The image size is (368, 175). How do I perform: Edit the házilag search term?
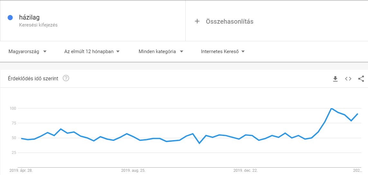(29, 18)
